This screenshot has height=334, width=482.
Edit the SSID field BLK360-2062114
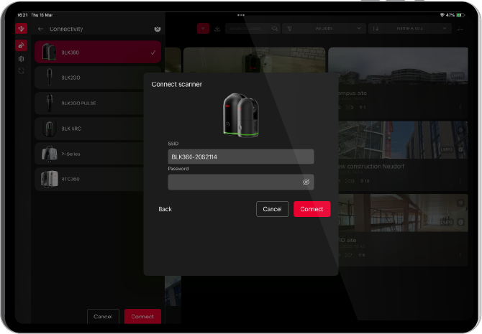point(240,157)
